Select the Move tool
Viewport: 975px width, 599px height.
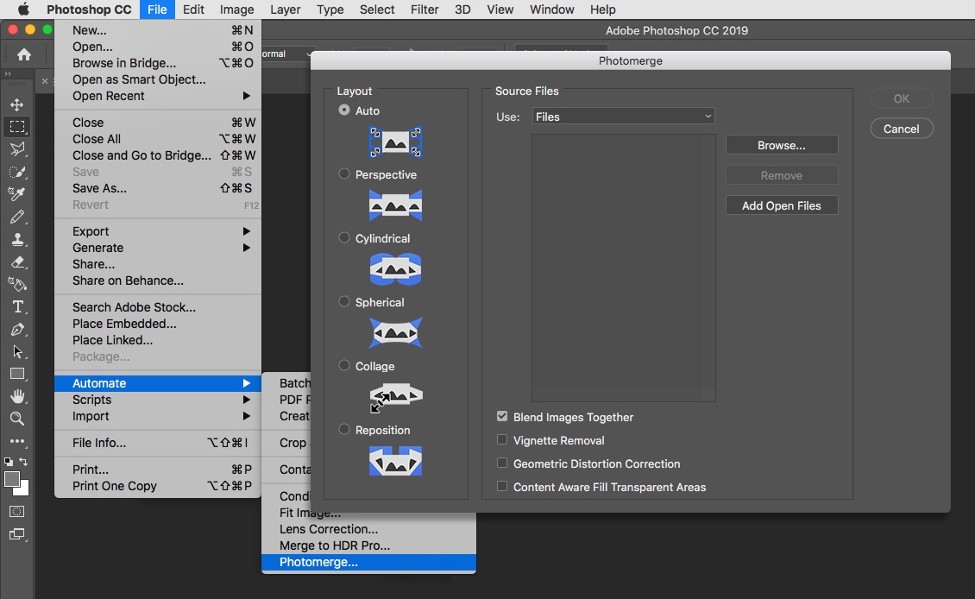16,104
